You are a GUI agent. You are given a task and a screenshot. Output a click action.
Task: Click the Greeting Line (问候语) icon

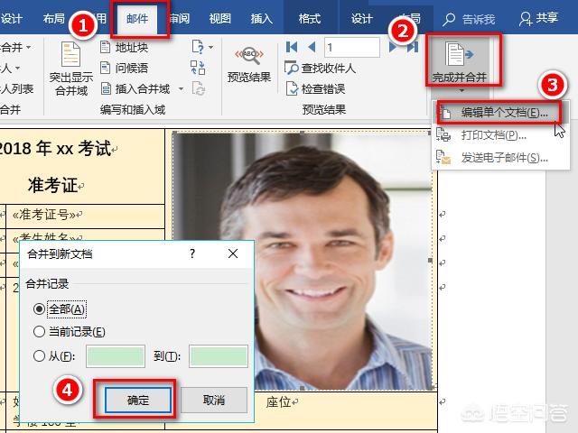click(x=106, y=68)
